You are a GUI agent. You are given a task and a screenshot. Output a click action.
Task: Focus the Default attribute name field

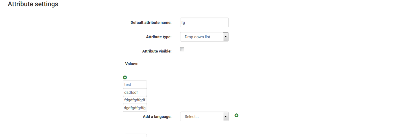pos(204,22)
